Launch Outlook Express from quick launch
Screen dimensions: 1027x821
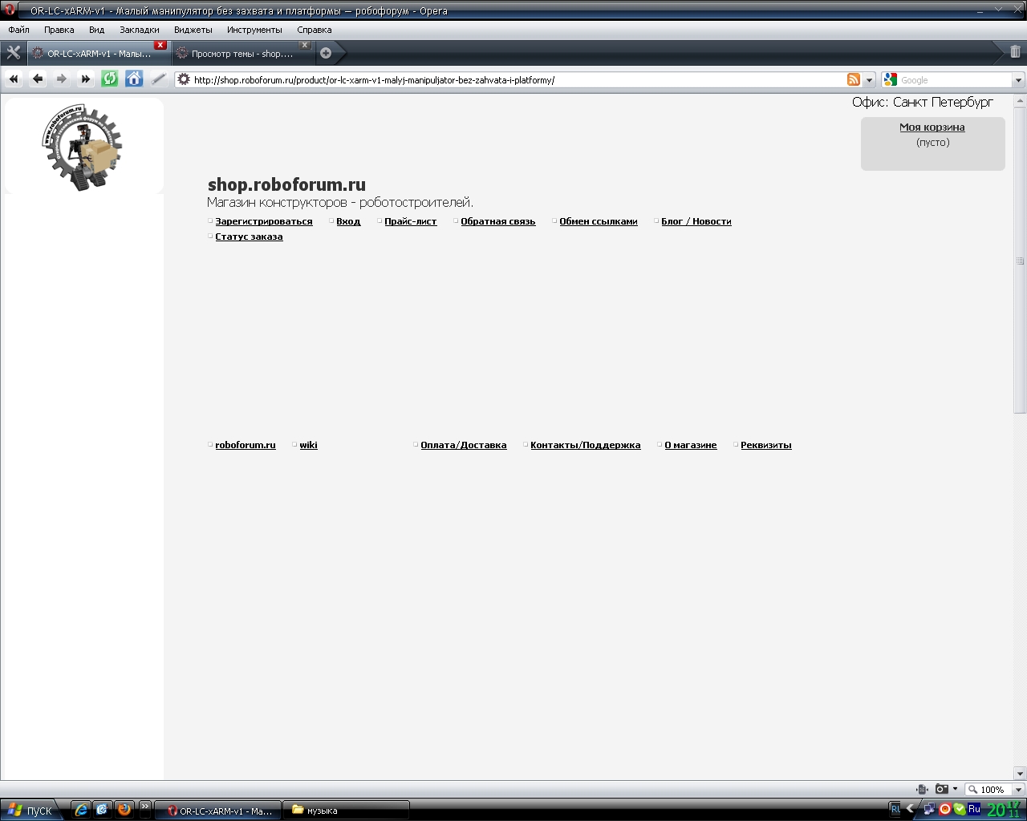(x=102, y=810)
